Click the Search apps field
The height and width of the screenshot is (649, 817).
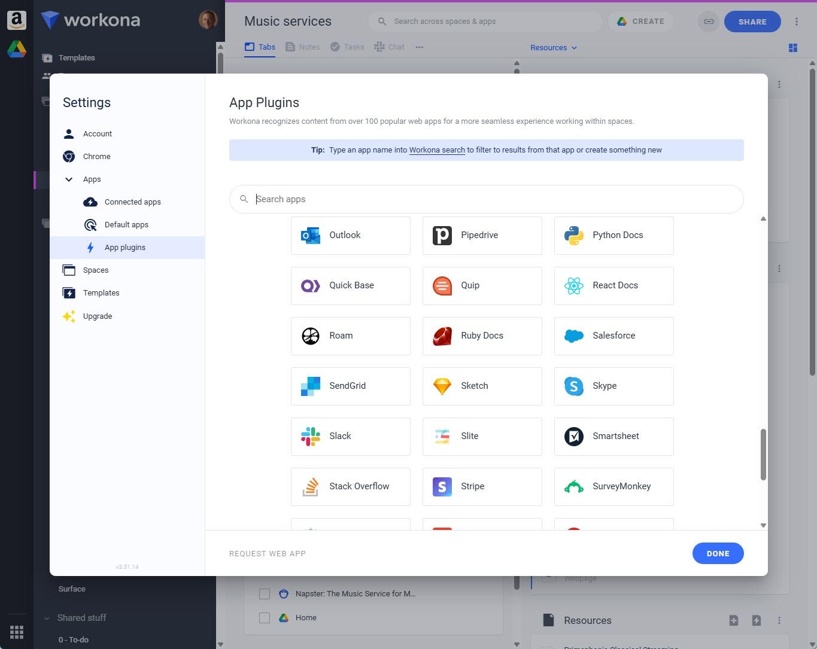point(486,199)
